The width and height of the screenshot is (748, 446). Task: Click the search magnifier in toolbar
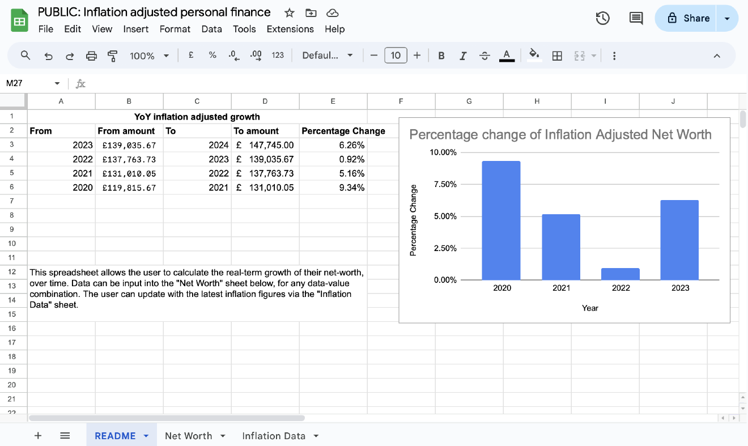point(25,56)
